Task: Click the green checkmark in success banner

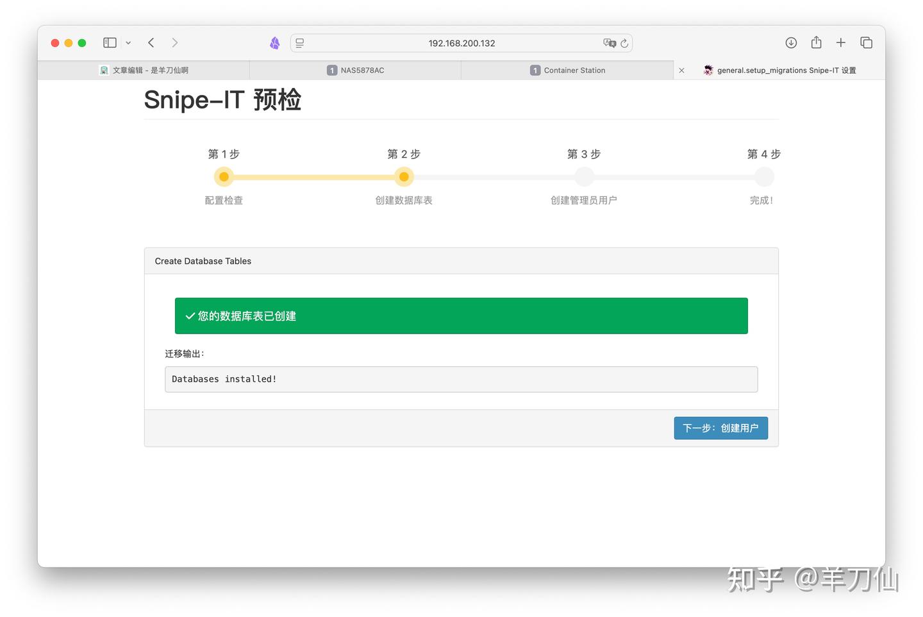Action: pyautogui.click(x=190, y=316)
